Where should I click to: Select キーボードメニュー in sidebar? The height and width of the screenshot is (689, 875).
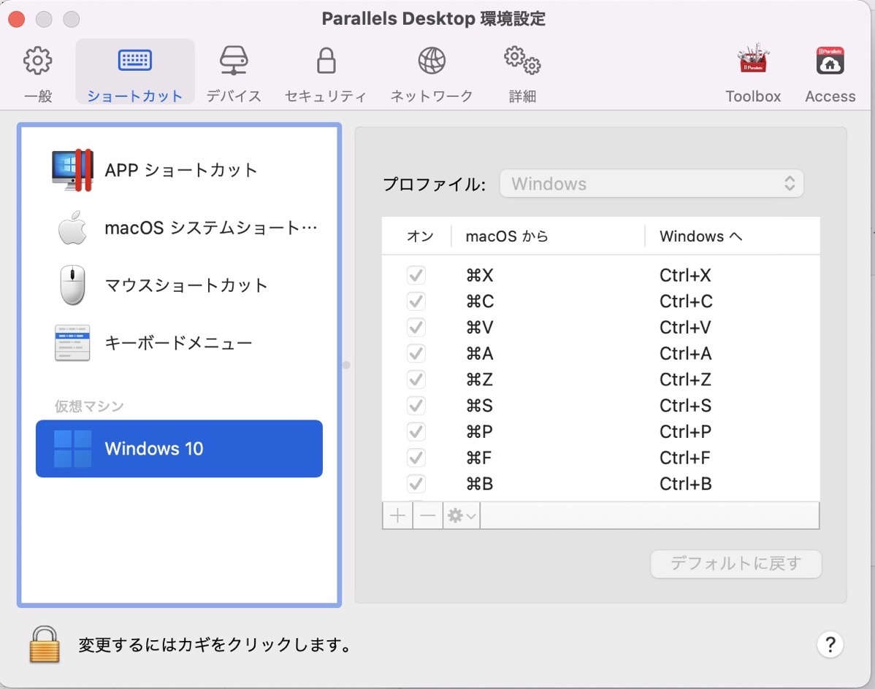pyautogui.click(x=179, y=343)
